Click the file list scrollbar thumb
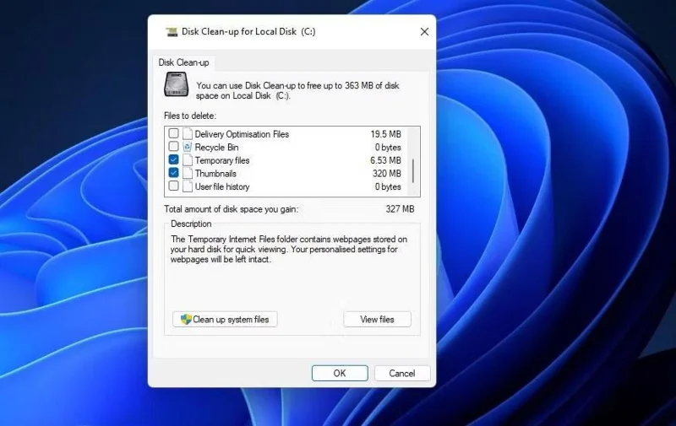The height and width of the screenshot is (426, 676). coord(413,171)
